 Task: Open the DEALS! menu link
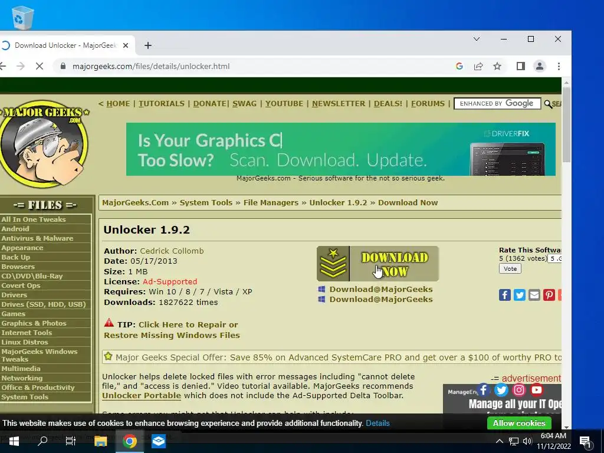point(388,104)
